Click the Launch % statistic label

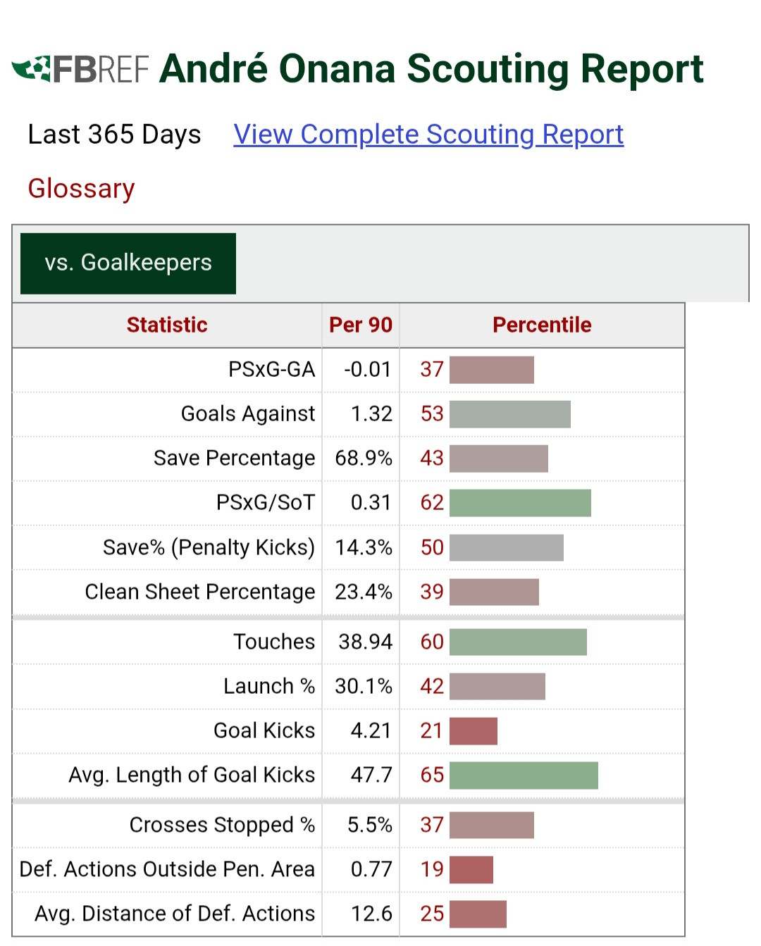(268, 686)
